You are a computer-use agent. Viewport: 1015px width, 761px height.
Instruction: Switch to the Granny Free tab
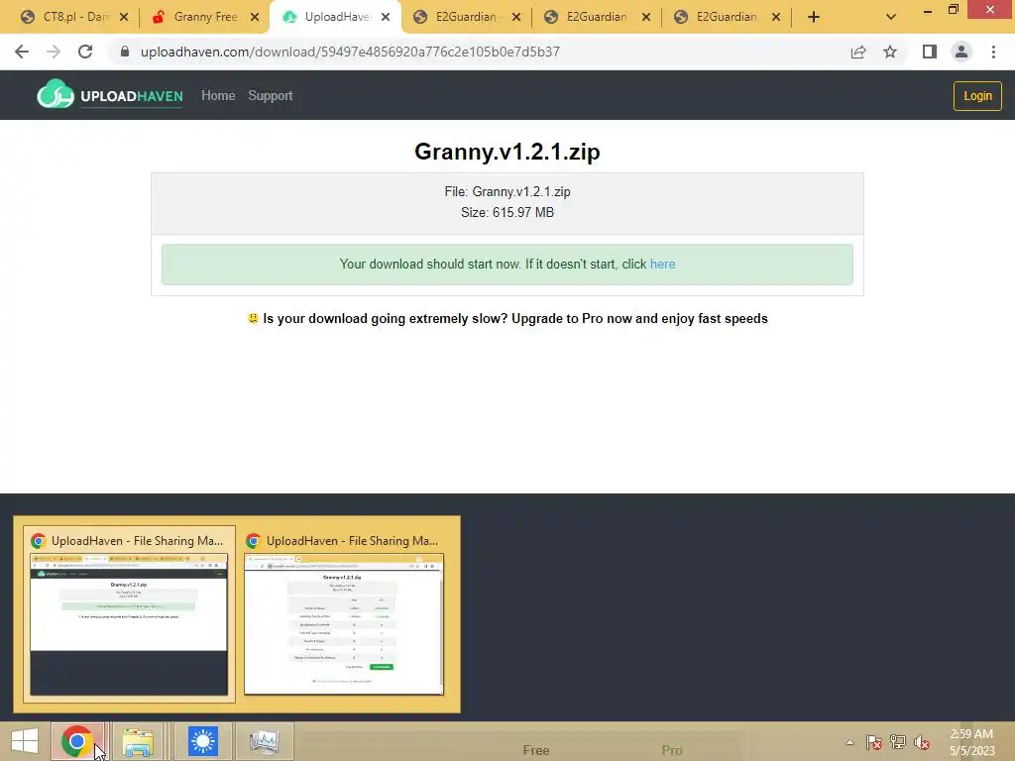pyautogui.click(x=196, y=17)
